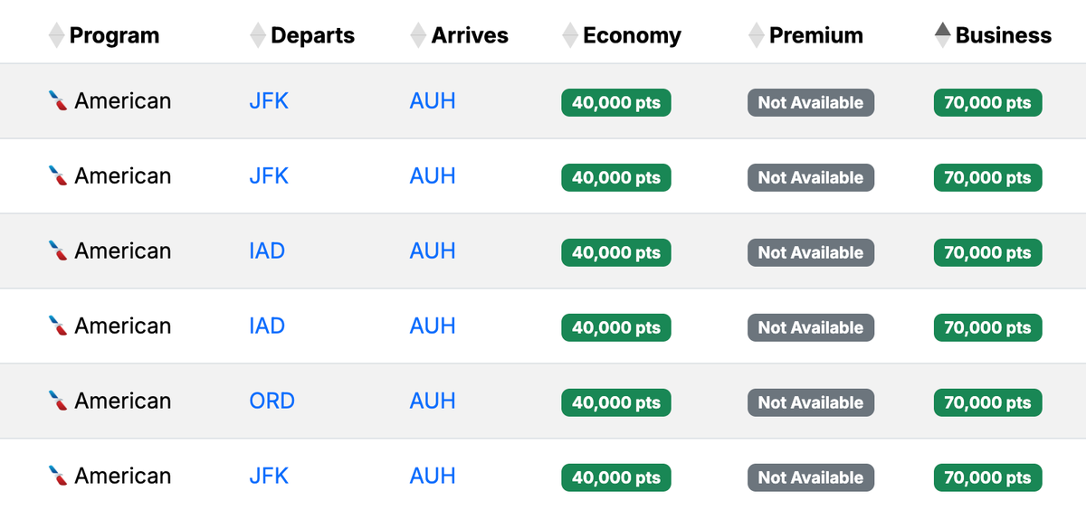Open the JFK departure link in first row
Image resolution: width=1086 pixels, height=510 pixels.
(x=269, y=101)
